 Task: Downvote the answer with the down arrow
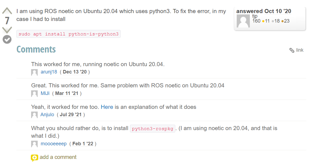click(x=7, y=29)
